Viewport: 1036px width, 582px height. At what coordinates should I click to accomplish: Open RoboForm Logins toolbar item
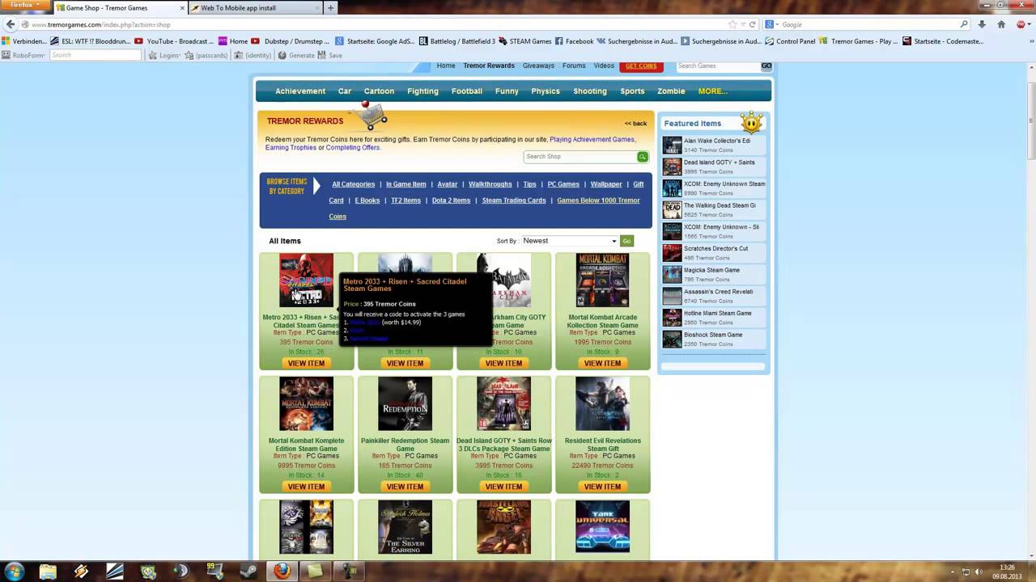(x=164, y=55)
